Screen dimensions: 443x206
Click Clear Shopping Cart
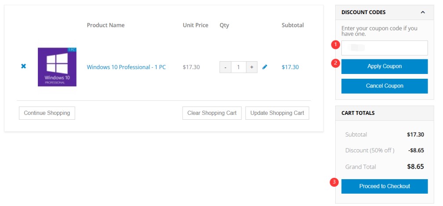pyautogui.click(x=212, y=113)
